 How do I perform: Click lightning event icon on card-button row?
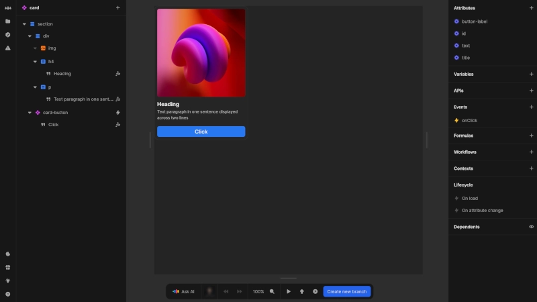[x=118, y=112]
